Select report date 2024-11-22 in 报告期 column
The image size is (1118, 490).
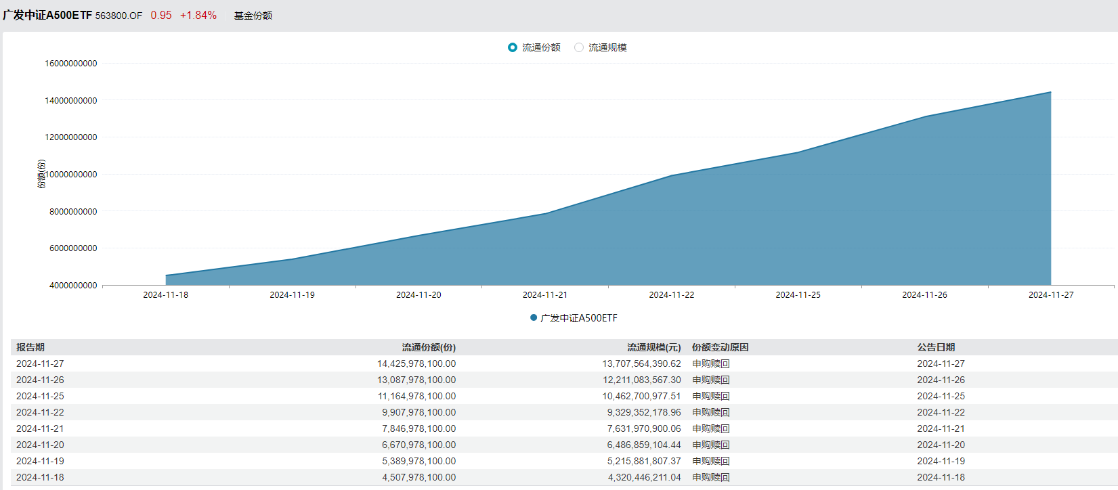coord(40,412)
